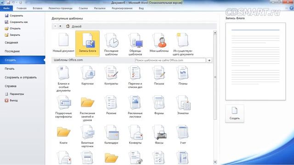Image resolution: width=294 pixels, height=165 pixels.
Task: Click the help question mark icon
Action: click(291, 8)
